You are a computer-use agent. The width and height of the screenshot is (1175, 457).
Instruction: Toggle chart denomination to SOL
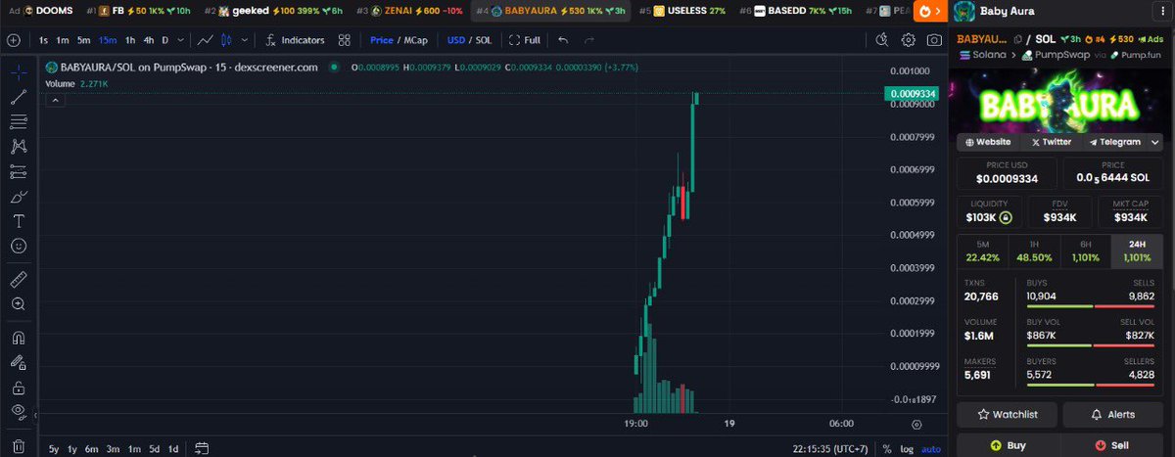[x=484, y=40]
